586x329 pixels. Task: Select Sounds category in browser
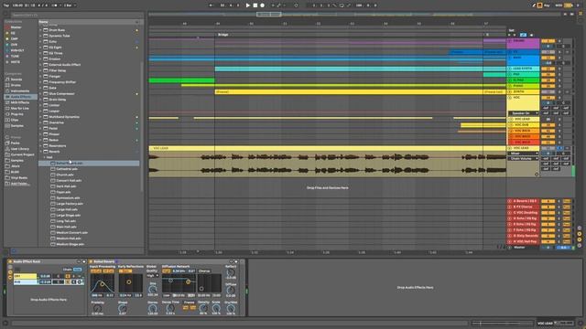(x=16, y=80)
